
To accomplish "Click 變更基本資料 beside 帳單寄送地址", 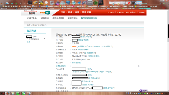I will click(109, 88).
